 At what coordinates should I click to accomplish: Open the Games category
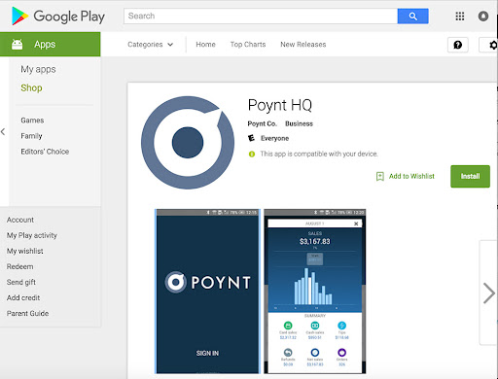point(32,121)
